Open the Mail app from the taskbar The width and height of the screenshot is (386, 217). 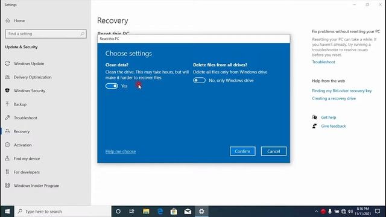(x=188, y=212)
